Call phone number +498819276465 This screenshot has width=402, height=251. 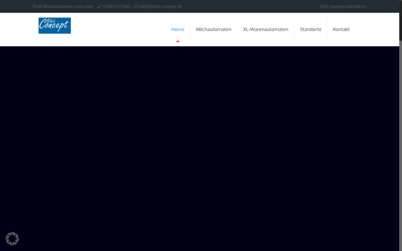tap(117, 7)
